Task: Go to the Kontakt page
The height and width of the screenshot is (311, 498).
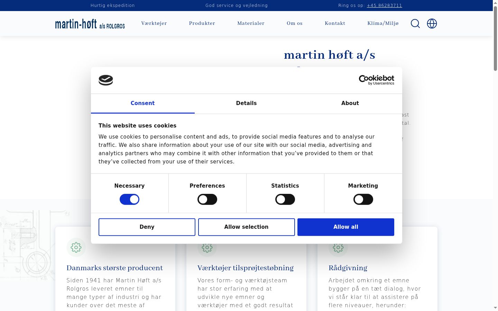Action: [335, 23]
